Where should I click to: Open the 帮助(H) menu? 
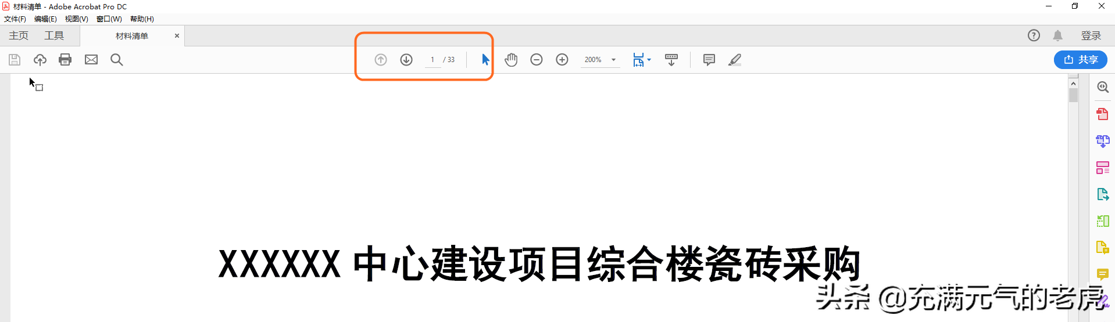(142, 19)
